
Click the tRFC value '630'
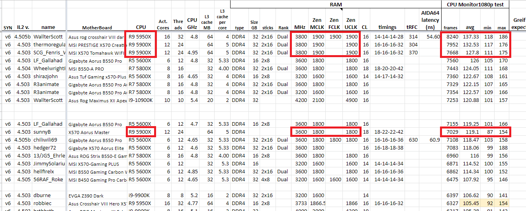pos(413,140)
